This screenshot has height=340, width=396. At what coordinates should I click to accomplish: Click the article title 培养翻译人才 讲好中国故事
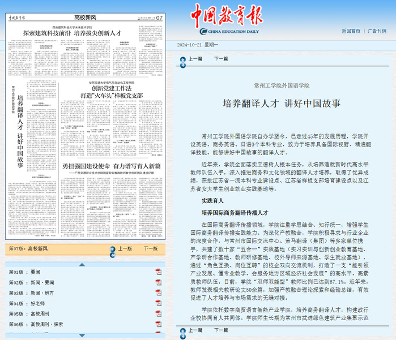282,104
